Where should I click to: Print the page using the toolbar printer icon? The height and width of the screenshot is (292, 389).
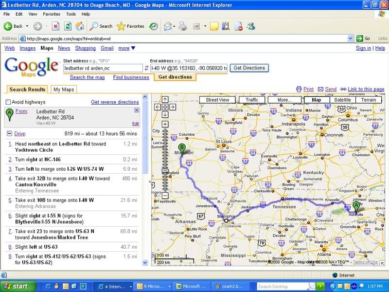click(x=183, y=26)
